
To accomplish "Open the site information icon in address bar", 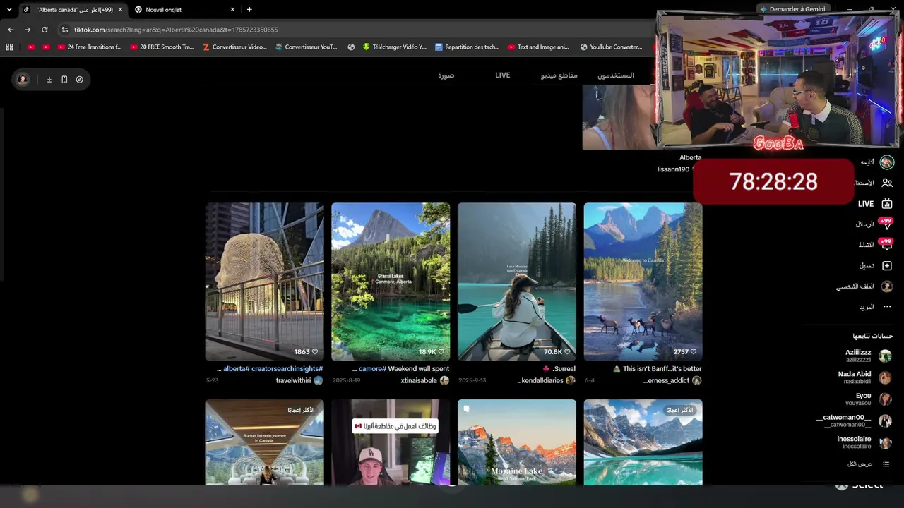I will 65,30.
